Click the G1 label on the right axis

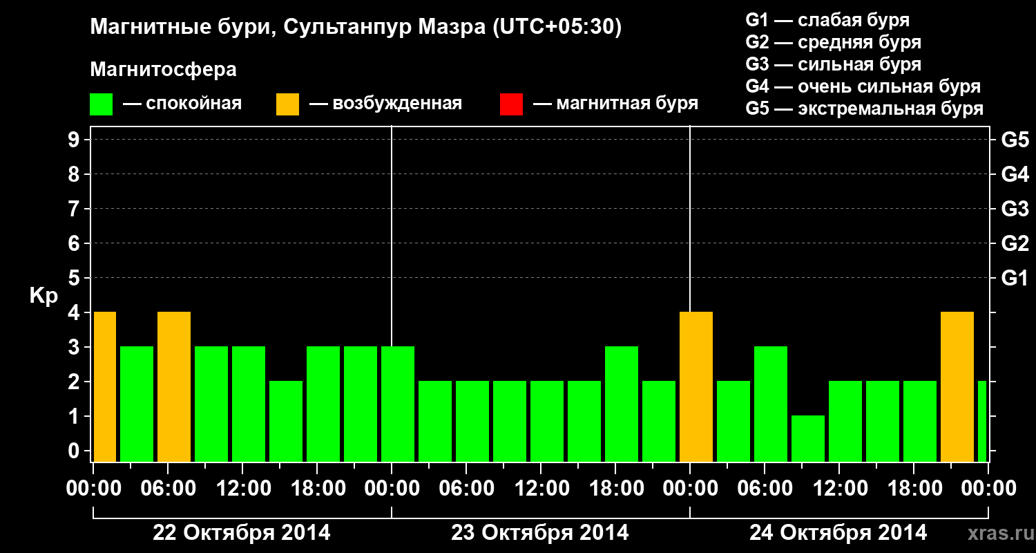click(x=1015, y=278)
